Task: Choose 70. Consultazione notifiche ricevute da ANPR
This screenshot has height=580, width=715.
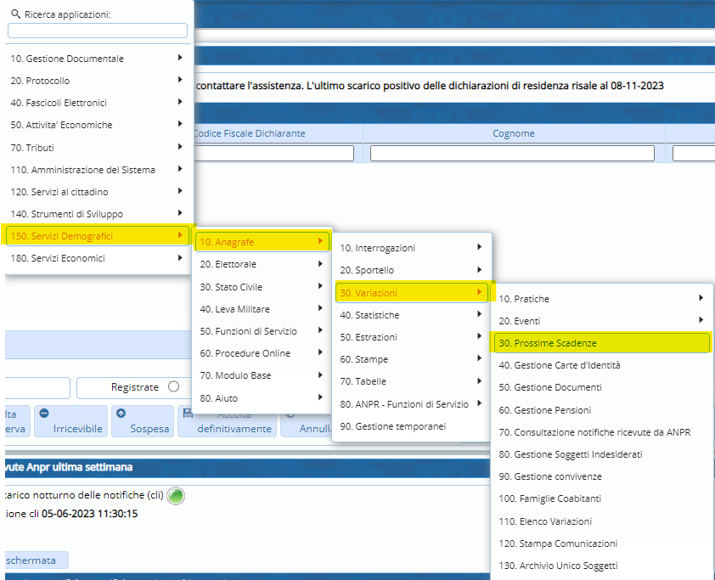Action: click(x=602, y=431)
